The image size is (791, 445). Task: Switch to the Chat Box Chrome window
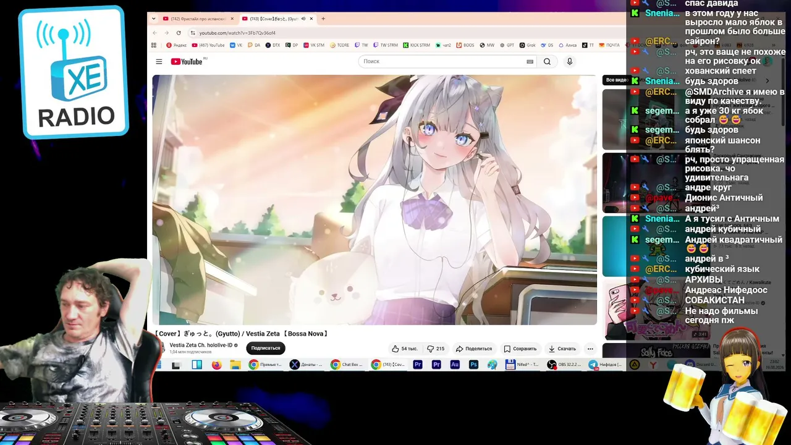point(347,365)
